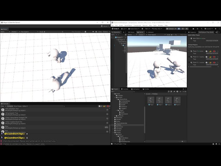
Task: Select the Player prefab thumbnail
Action: (151, 100)
